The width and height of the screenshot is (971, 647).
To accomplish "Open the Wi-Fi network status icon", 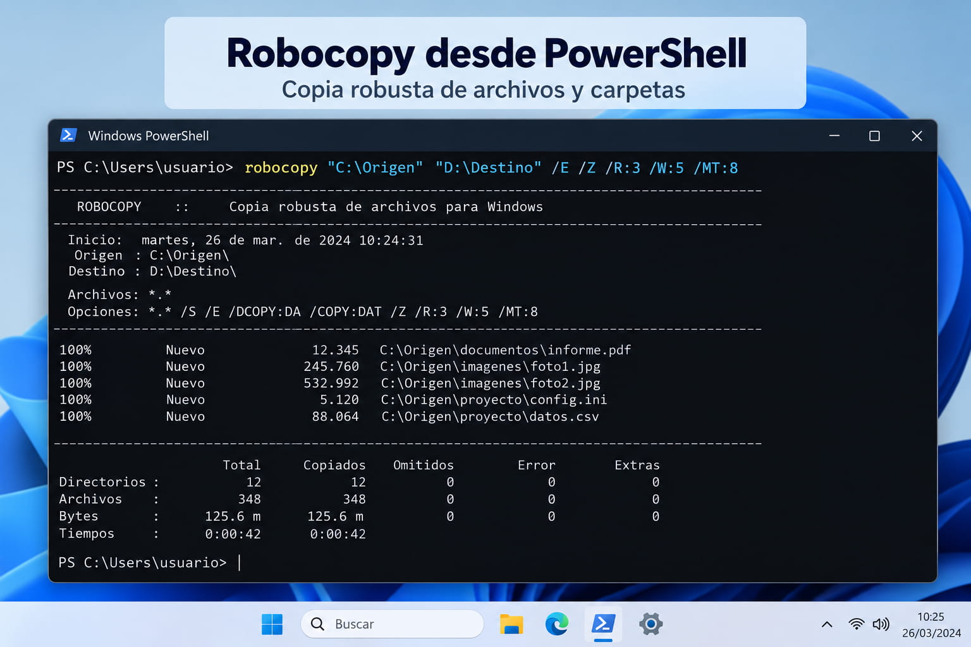I will tap(856, 624).
